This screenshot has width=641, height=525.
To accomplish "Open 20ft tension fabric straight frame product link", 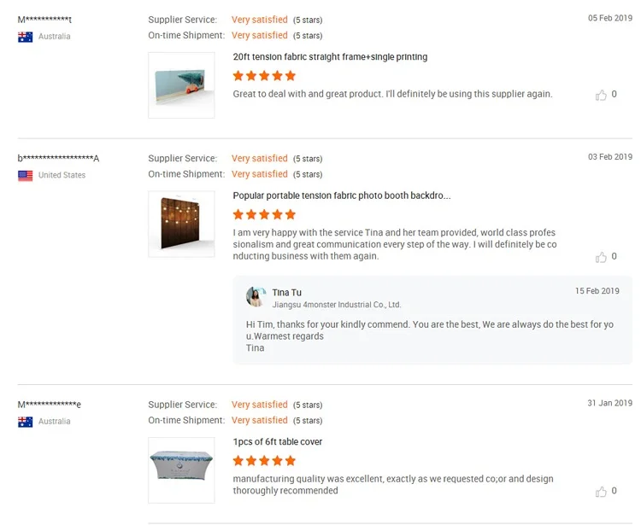I will [330, 57].
